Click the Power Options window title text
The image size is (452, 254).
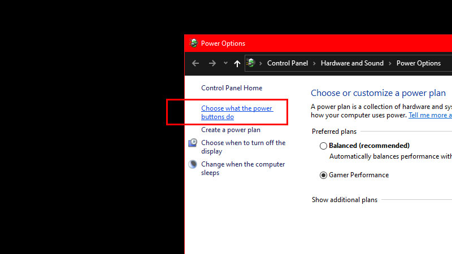(x=223, y=43)
